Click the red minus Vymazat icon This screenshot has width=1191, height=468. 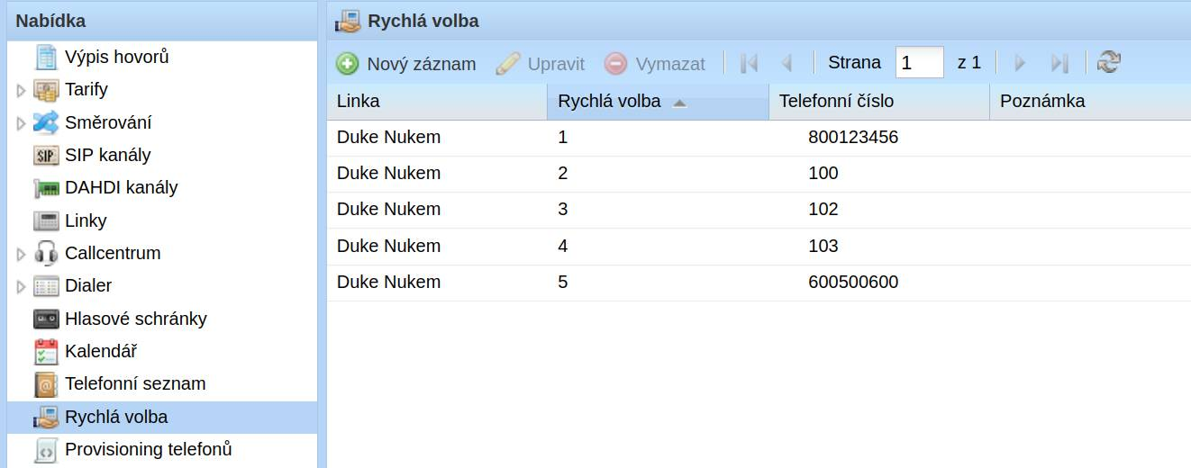(x=615, y=64)
